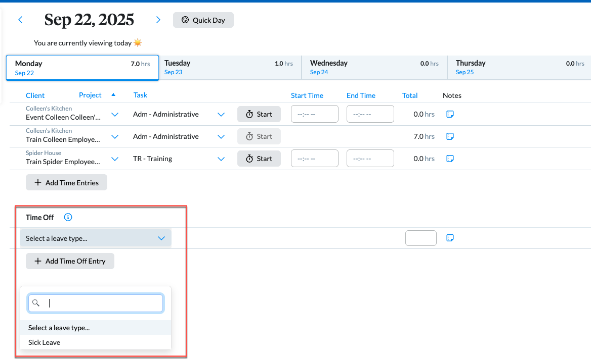
Task: Go to the previous day arrow
Action: pos(20,20)
